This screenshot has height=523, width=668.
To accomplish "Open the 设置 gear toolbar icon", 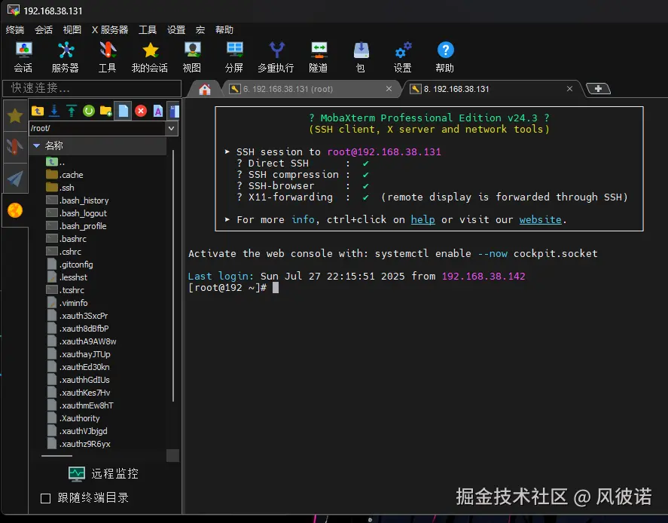I will coord(403,57).
